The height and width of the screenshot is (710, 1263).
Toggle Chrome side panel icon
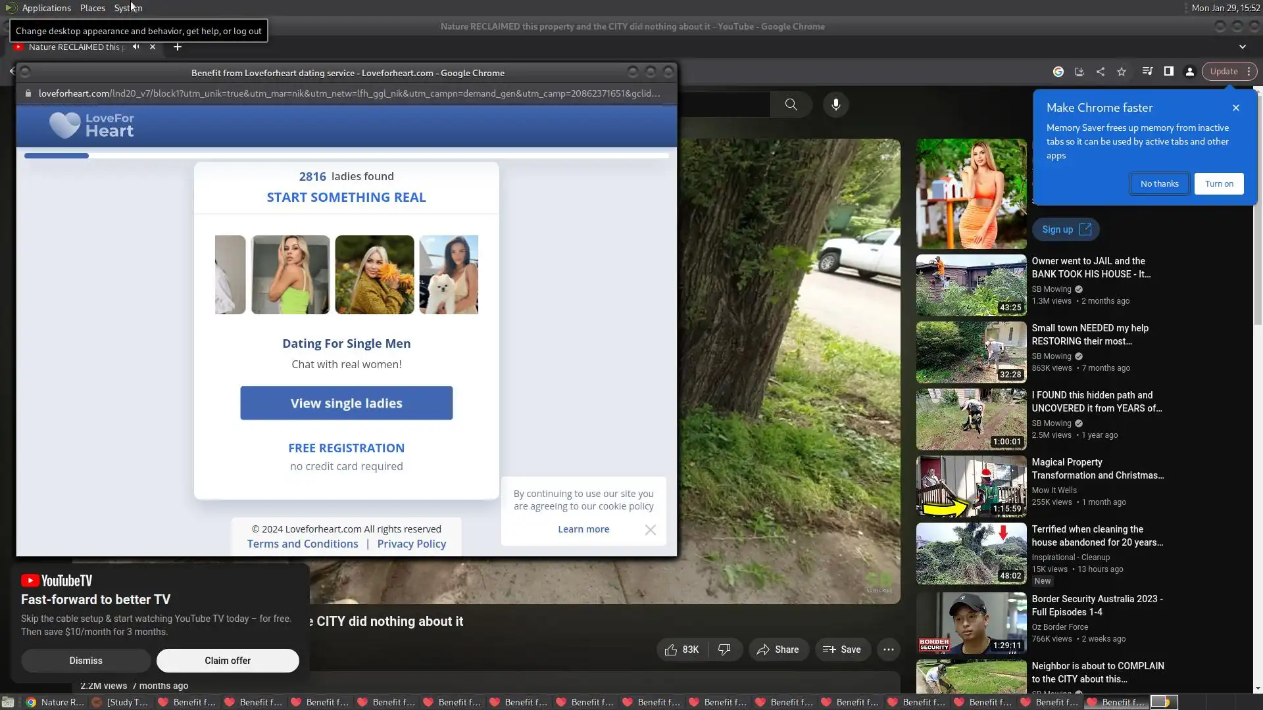point(1169,72)
